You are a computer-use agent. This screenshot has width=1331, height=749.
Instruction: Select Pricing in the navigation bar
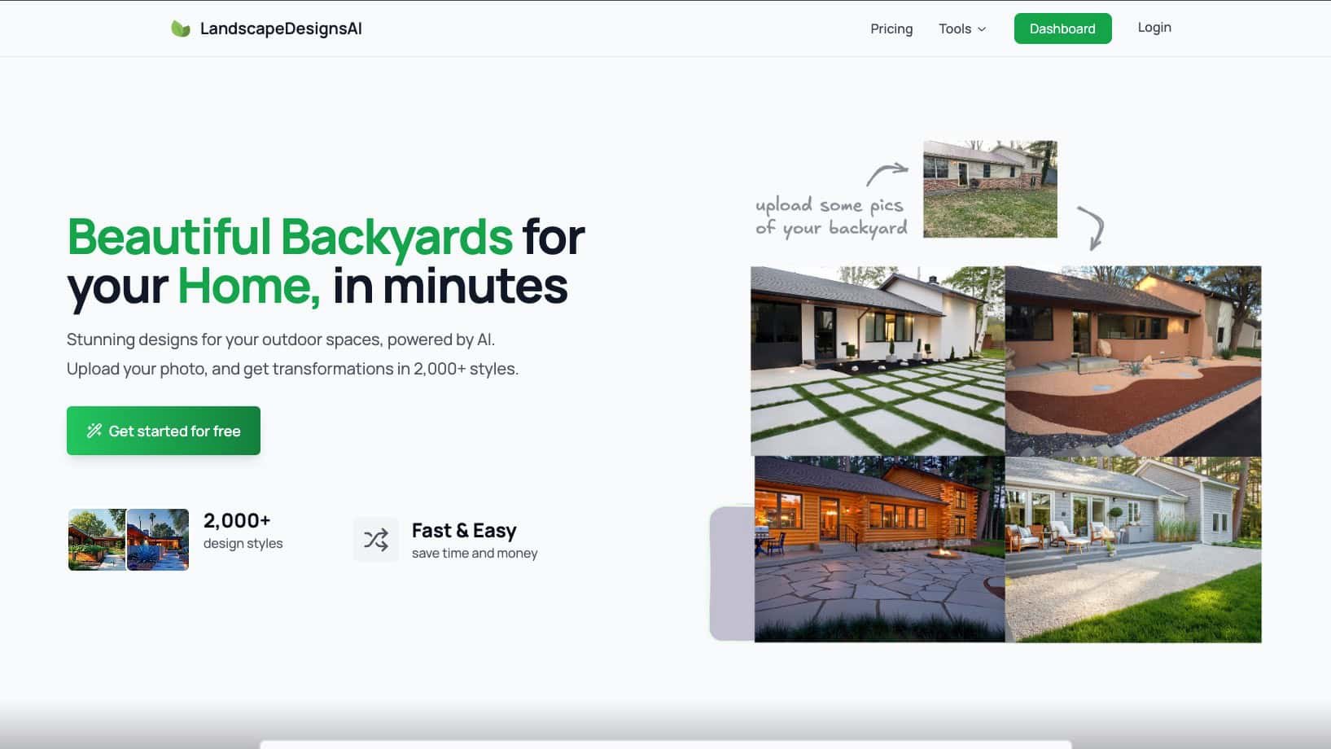pyautogui.click(x=891, y=28)
